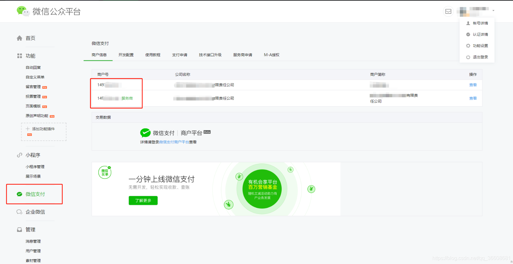Click the tray icon beside 管理

click(x=20, y=230)
